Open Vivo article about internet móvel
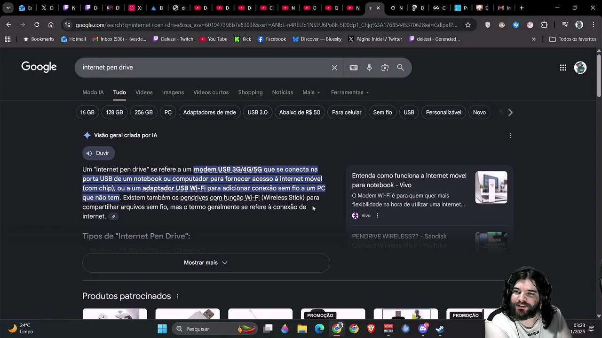The height and width of the screenshot is (338, 602). (409, 180)
